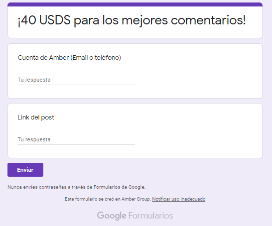Click the word Google in footer logo
The width and height of the screenshot is (272, 226).
tap(112, 216)
